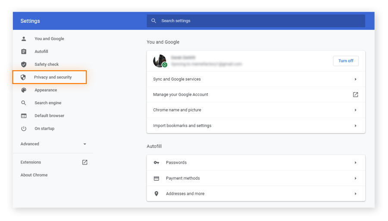Open Default browser in sidebar
This screenshot has width=388, height=221.
coord(49,116)
